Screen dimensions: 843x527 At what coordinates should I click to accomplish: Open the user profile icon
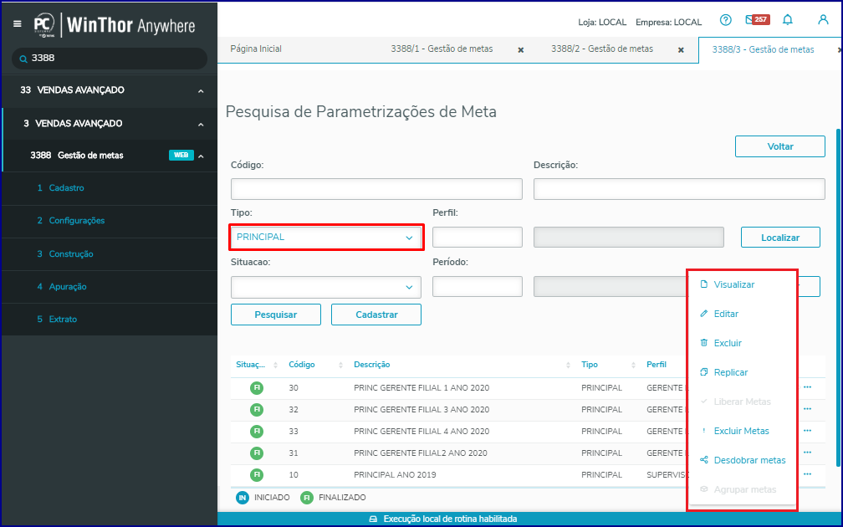click(x=823, y=20)
